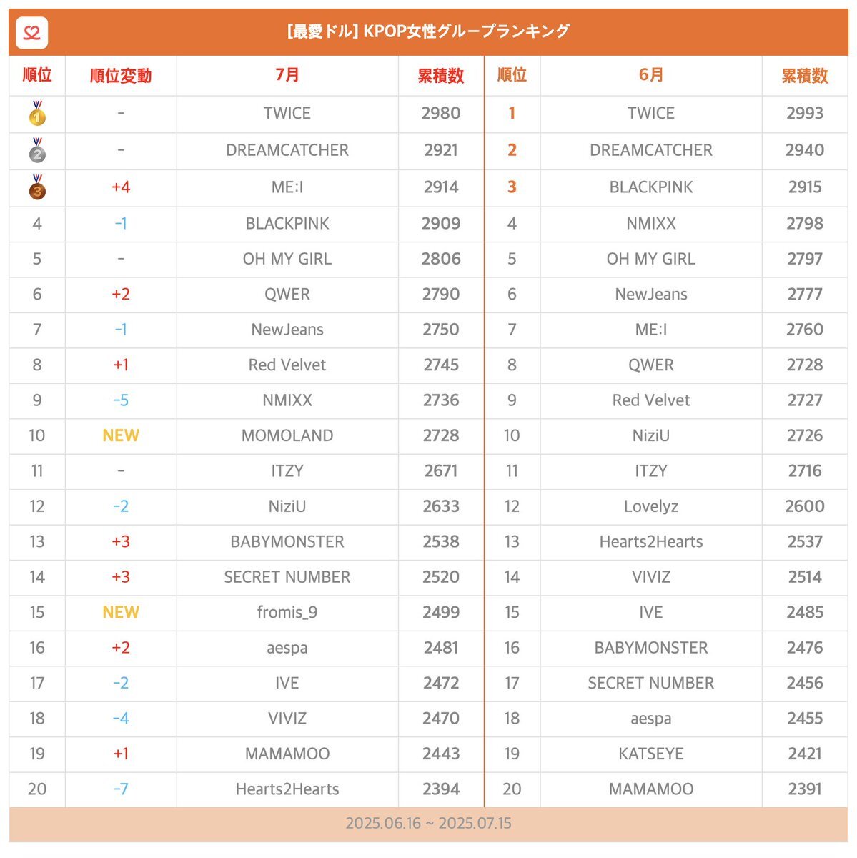Select the 7月 column header
Image resolution: width=857 pixels, height=858 pixels.
(x=287, y=75)
